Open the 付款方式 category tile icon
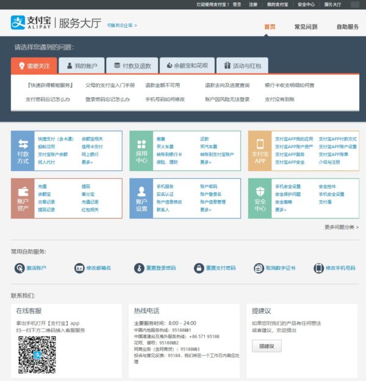Viewport: 366px width, 381px height. [23, 150]
